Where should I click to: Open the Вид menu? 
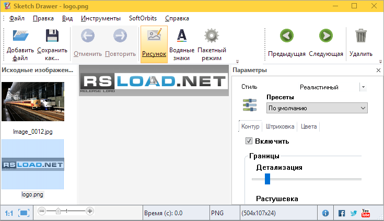coord(67,18)
